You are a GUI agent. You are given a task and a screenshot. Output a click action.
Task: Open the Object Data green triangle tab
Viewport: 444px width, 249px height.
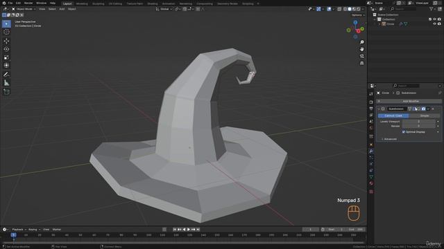pos(371,177)
